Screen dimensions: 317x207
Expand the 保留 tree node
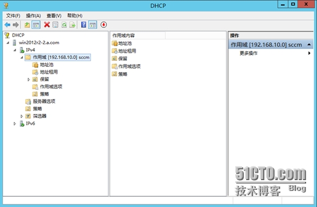29,79
